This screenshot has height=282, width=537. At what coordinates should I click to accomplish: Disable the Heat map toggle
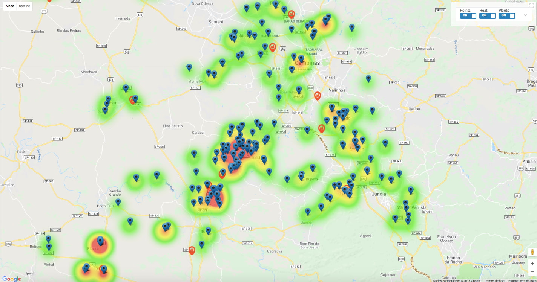click(x=487, y=15)
